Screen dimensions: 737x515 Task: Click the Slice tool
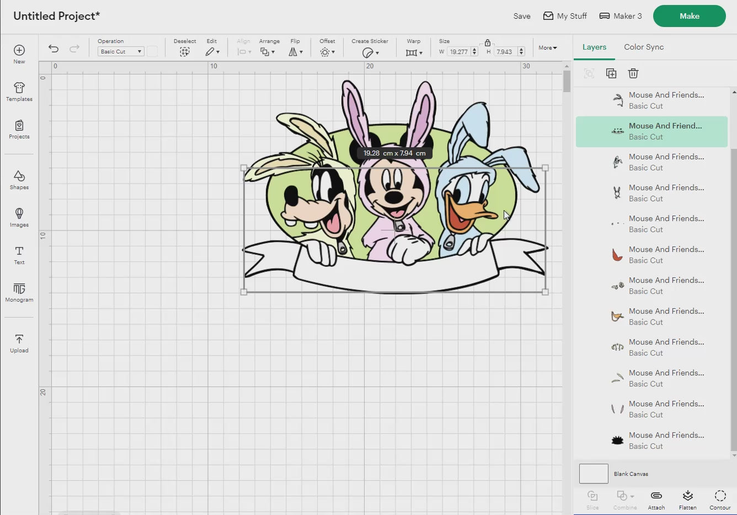[x=592, y=500]
